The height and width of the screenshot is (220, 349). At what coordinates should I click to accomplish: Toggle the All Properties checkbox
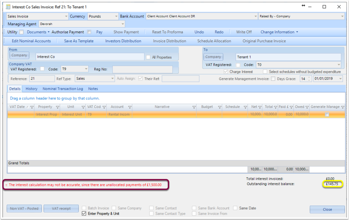click(148, 57)
